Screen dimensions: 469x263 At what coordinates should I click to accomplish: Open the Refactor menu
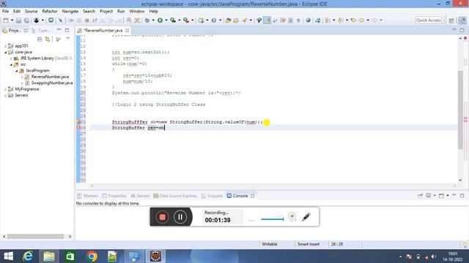50,12
